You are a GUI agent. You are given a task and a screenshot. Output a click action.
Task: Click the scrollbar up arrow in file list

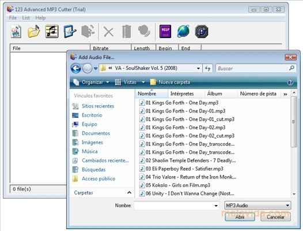[x=294, y=92]
